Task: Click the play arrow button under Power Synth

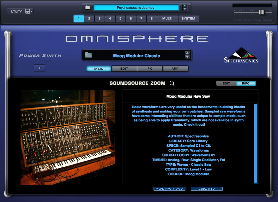Action: (x=39, y=68)
